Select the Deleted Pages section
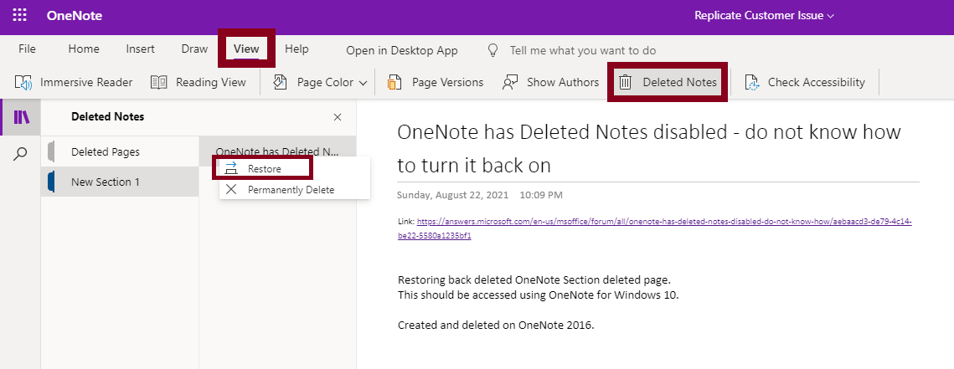This screenshot has height=369, width=954. pyautogui.click(x=120, y=152)
